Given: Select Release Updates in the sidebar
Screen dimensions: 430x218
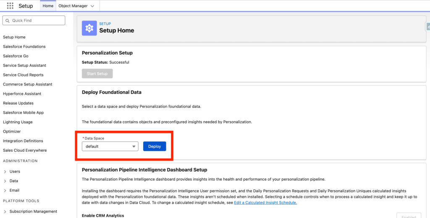Looking at the screenshot, I should (x=18, y=103).
